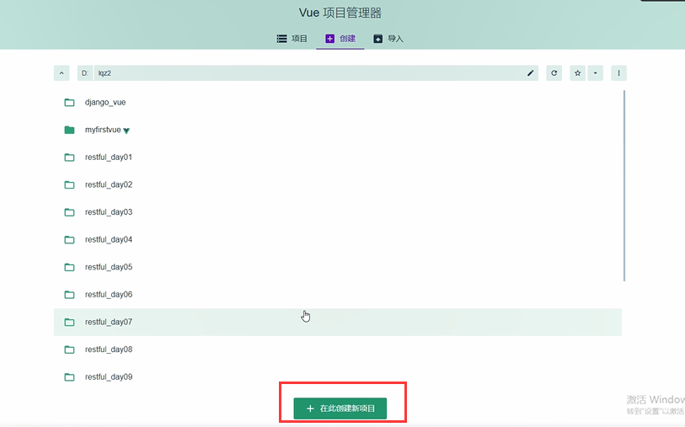The height and width of the screenshot is (427, 685).
Task: Select the lqz2 path segment
Action: click(104, 73)
